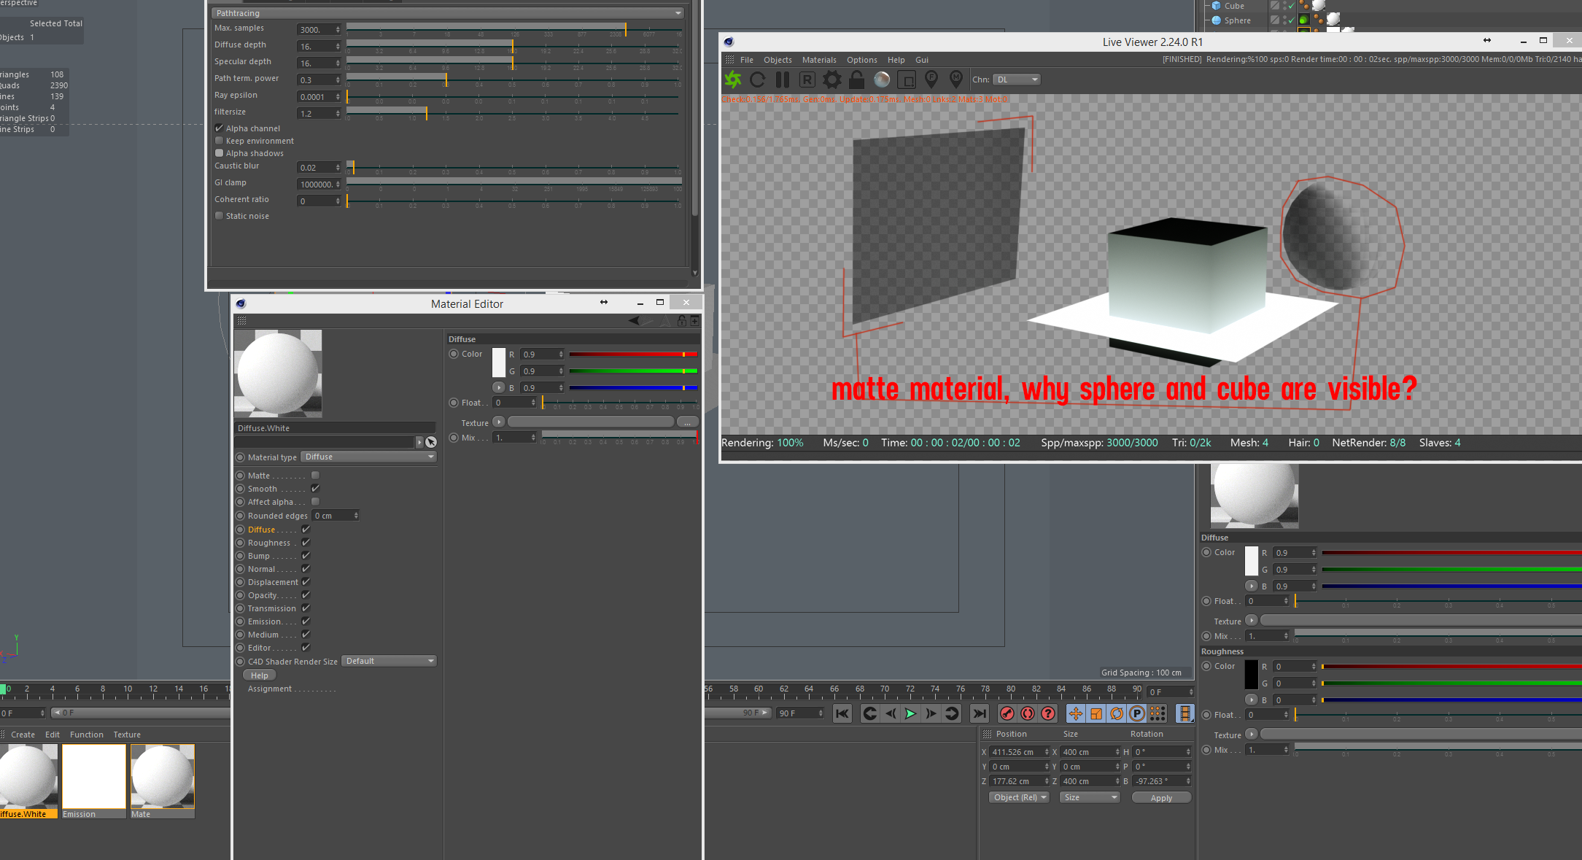Screen dimensions: 1582x860
Task: Click the record keyframe button
Action: coord(1007,713)
